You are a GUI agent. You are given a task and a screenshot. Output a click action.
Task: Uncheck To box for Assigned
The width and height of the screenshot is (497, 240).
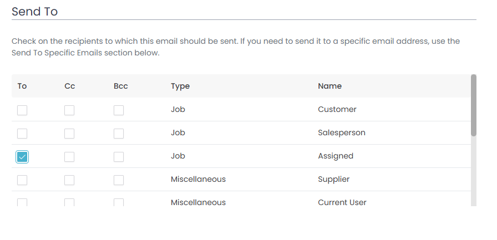[x=22, y=157]
